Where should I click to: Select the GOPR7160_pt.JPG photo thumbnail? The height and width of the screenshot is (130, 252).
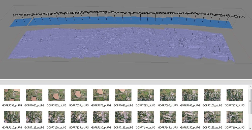(x=234, y=117)
